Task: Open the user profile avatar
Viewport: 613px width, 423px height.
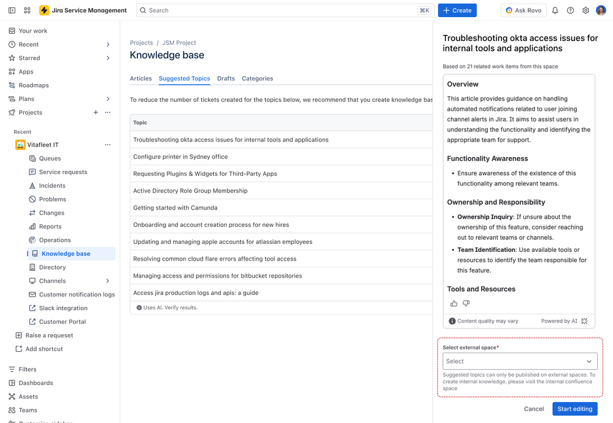Action: pos(601,10)
